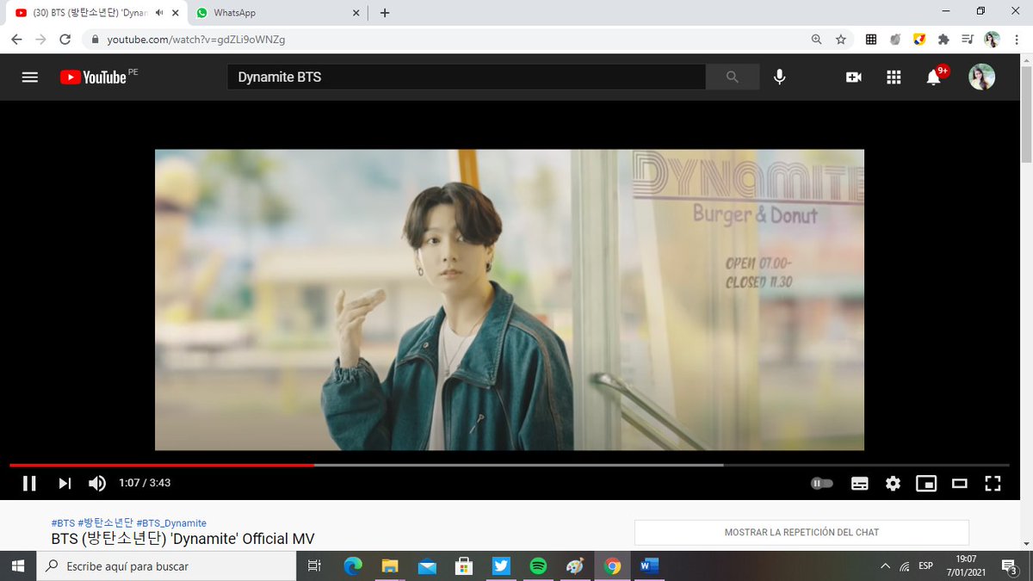Viewport: 1033px width, 581px height.
Task: Bookmark this page with the star
Action: pos(841,40)
